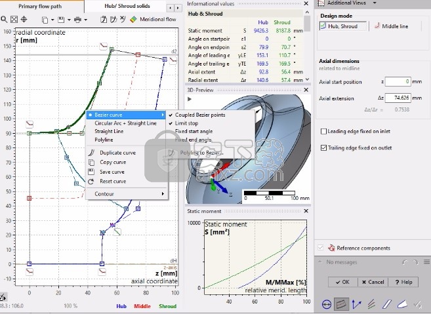Toggle the Meridional flow display
Image resolution: width=431 pixels, height=314 pixels.
point(153,19)
